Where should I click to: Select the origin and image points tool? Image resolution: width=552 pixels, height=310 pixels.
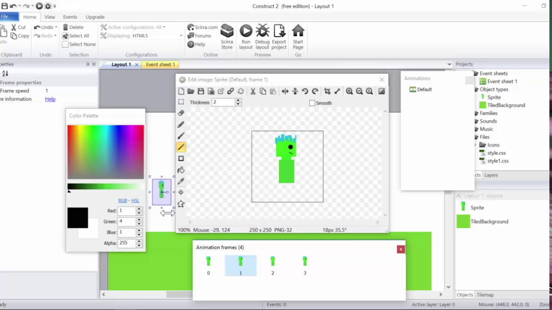tap(181, 192)
